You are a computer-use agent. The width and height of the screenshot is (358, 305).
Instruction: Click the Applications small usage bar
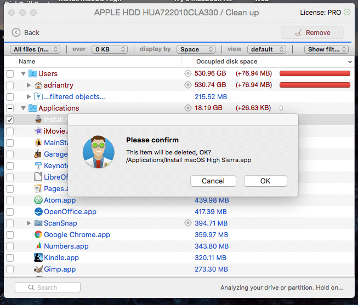[x=281, y=108]
